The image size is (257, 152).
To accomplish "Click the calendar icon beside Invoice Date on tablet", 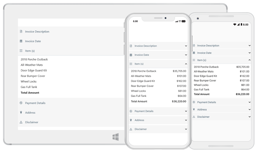I will click(x=21, y=41).
